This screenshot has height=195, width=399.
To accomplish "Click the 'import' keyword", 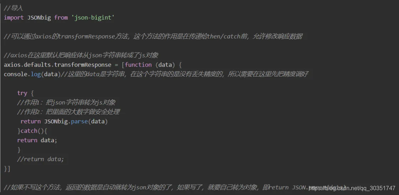I will [14, 17].
